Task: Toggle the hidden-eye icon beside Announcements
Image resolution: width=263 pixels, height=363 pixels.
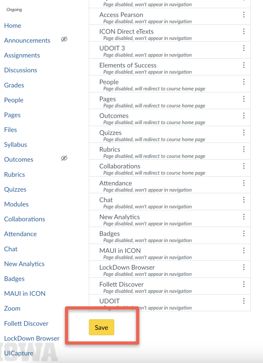Action: pos(64,39)
